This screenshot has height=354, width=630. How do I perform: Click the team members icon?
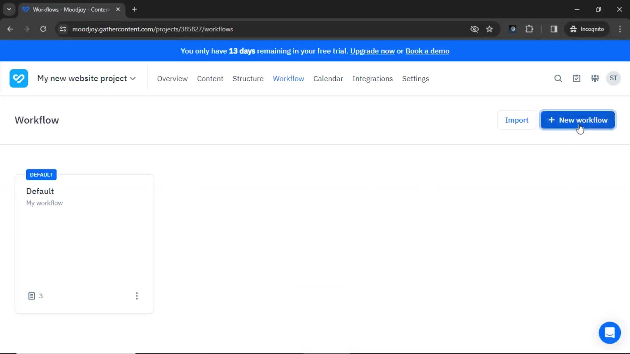[595, 78]
